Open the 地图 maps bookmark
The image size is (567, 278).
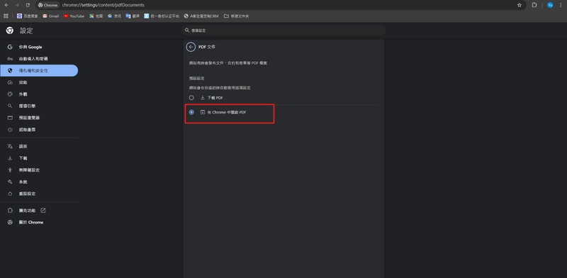coord(96,16)
